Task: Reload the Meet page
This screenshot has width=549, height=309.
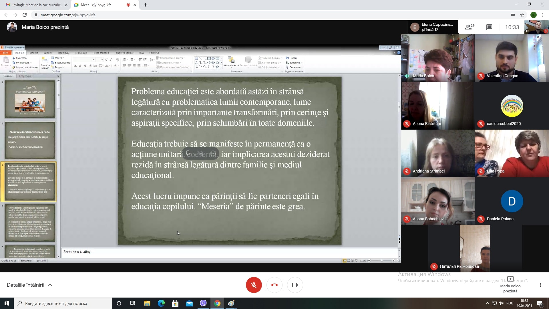Action: pos(25,15)
